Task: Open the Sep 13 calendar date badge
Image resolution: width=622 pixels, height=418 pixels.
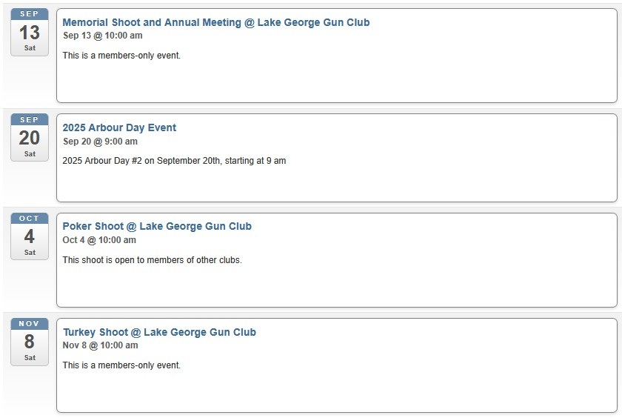Action: coord(30,32)
